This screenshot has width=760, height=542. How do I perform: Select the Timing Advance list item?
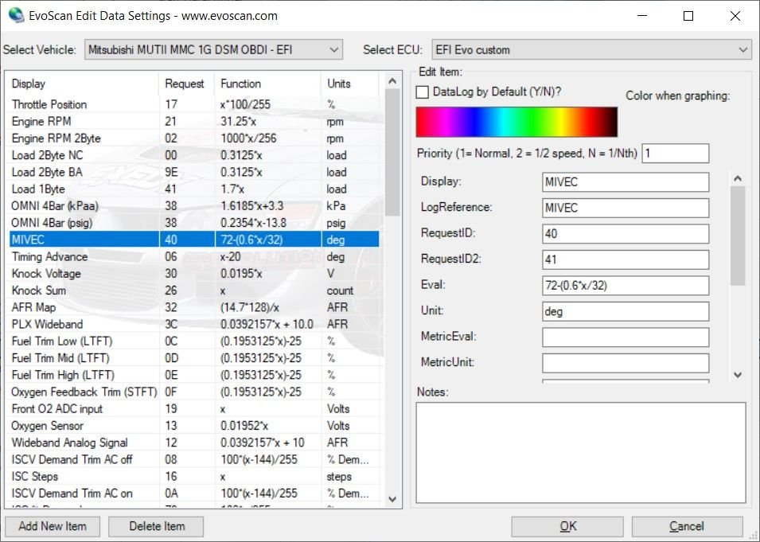49,257
